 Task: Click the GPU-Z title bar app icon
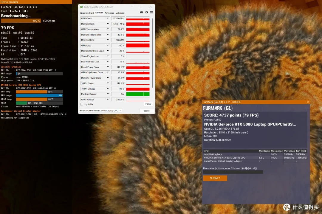81,7
